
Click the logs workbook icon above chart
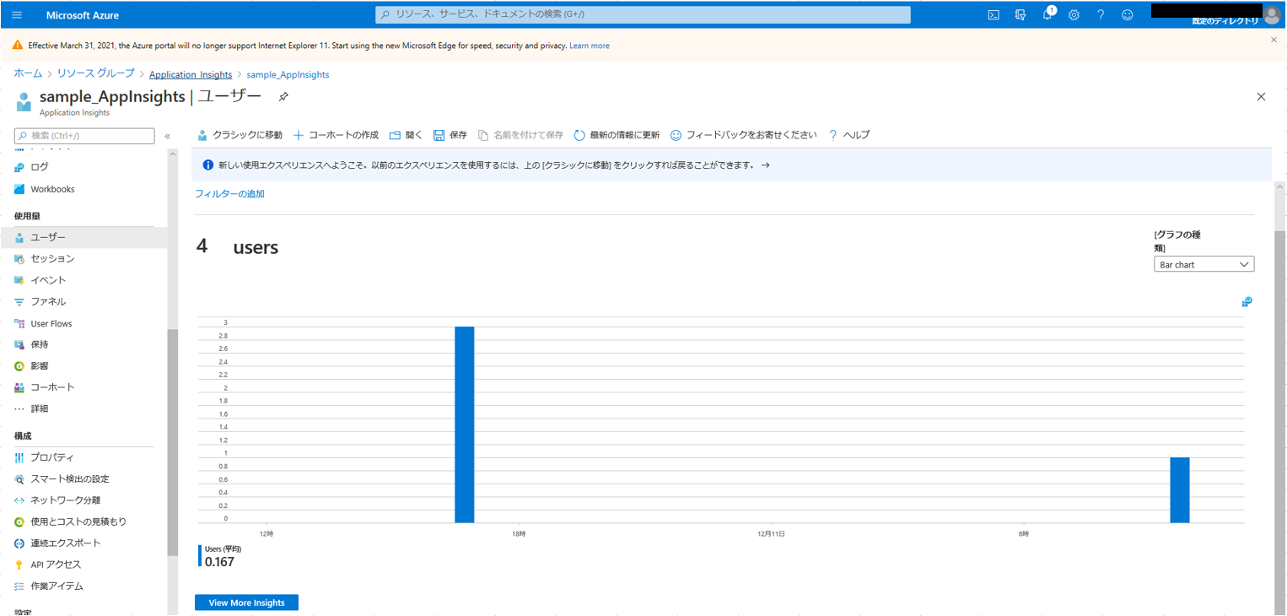(x=1247, y=301)
